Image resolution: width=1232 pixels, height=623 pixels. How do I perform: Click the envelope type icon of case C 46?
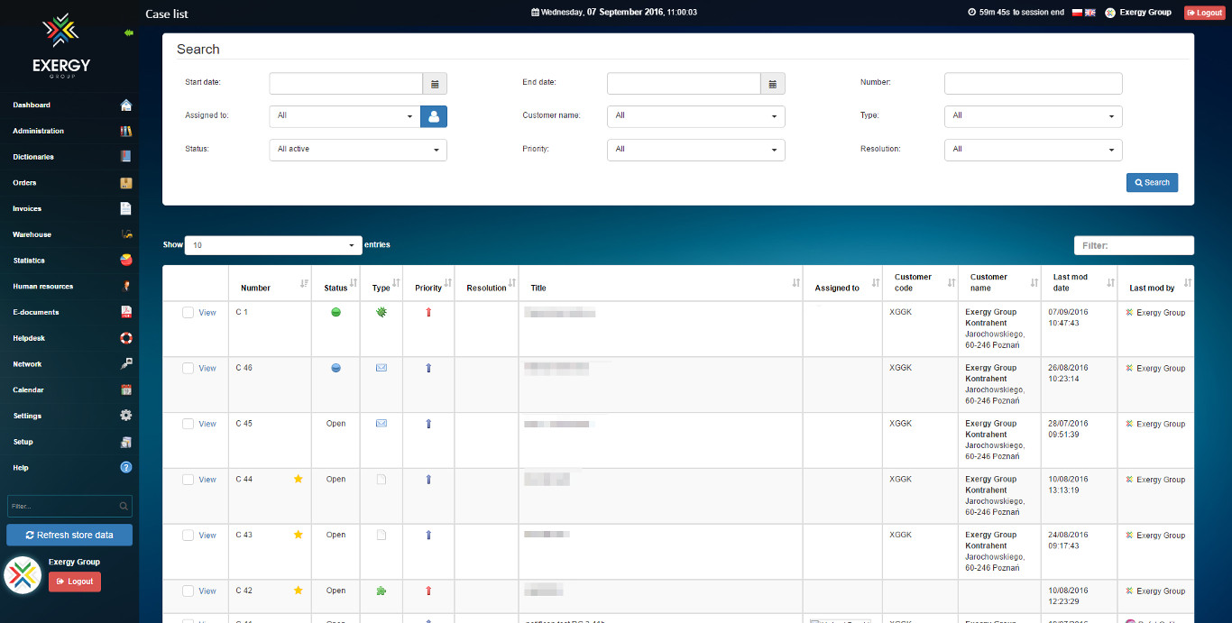(x=381, y=368)
